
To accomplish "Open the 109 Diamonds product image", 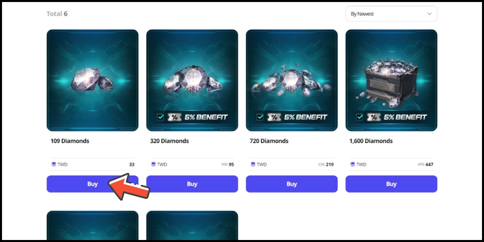I will point(92,80).
